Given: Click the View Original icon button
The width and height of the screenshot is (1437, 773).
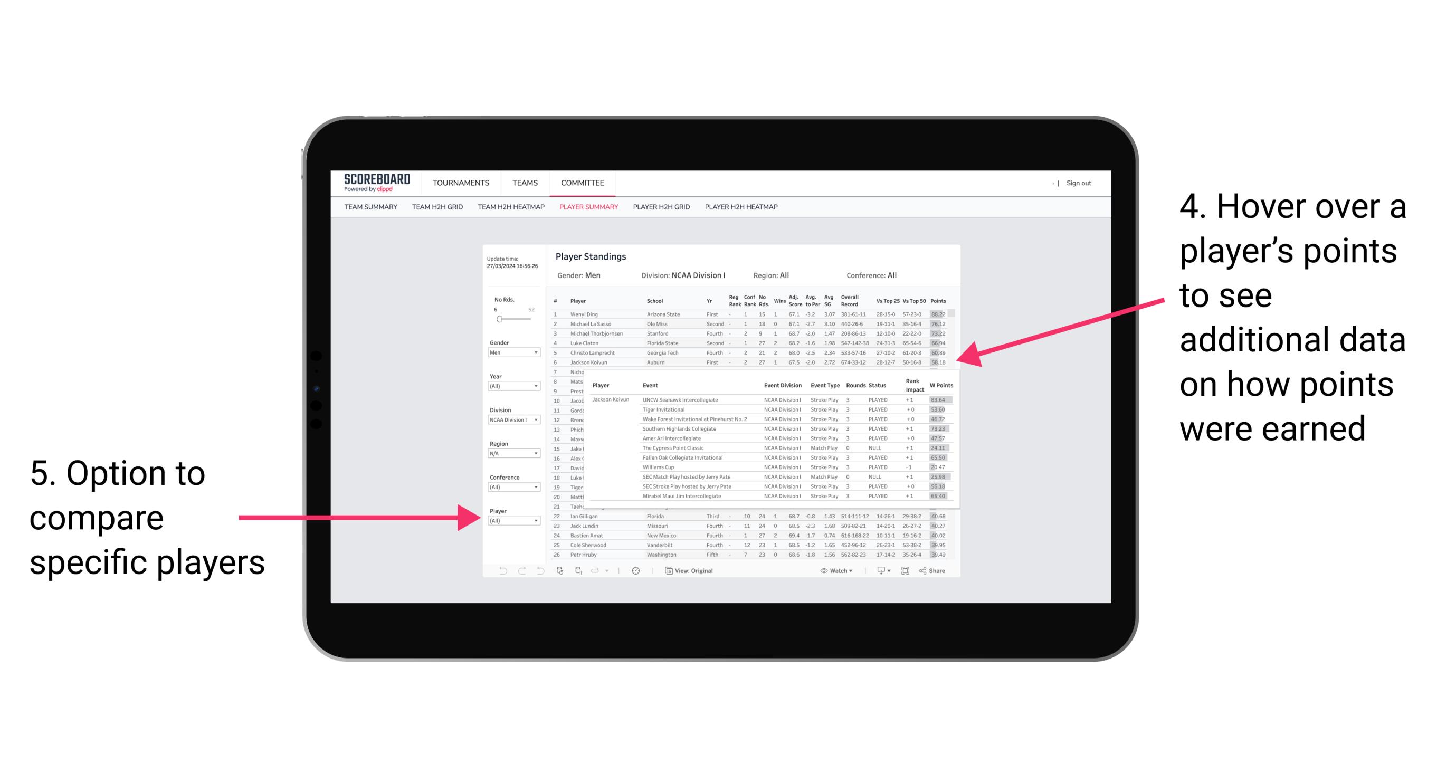Looking at the screenshot, I should coord(666,569).
